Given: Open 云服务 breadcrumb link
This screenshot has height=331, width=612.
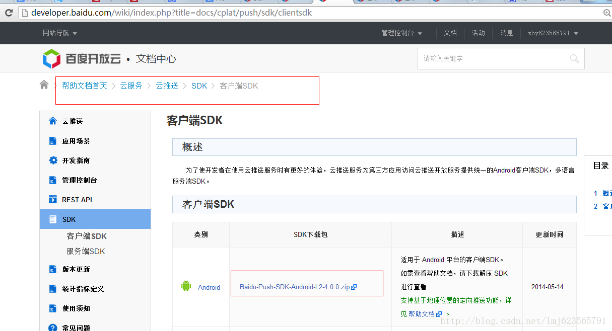Looking at the screenshot, I should pyautogui.click(x=131, y=86).
